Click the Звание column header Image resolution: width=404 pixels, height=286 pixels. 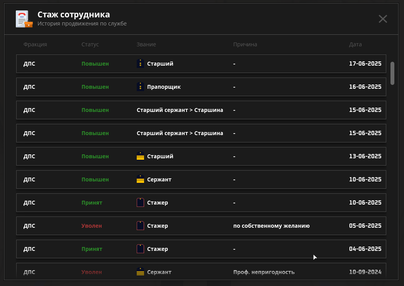click(146, 44)
